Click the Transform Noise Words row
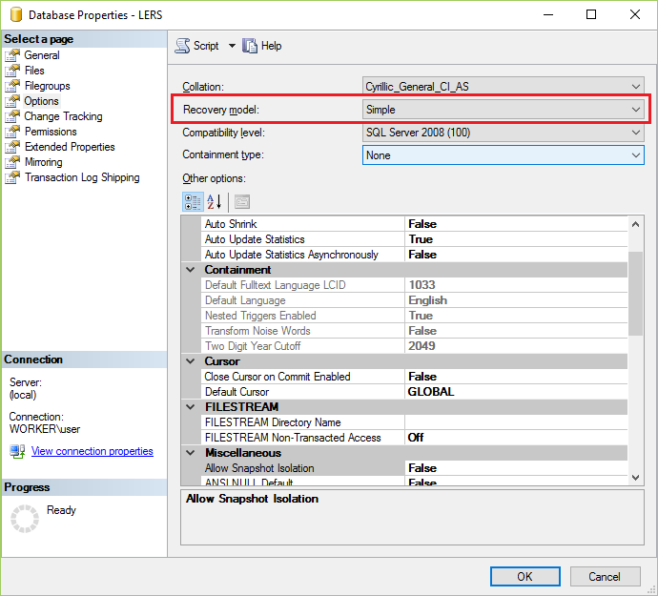 click(414, 331)
